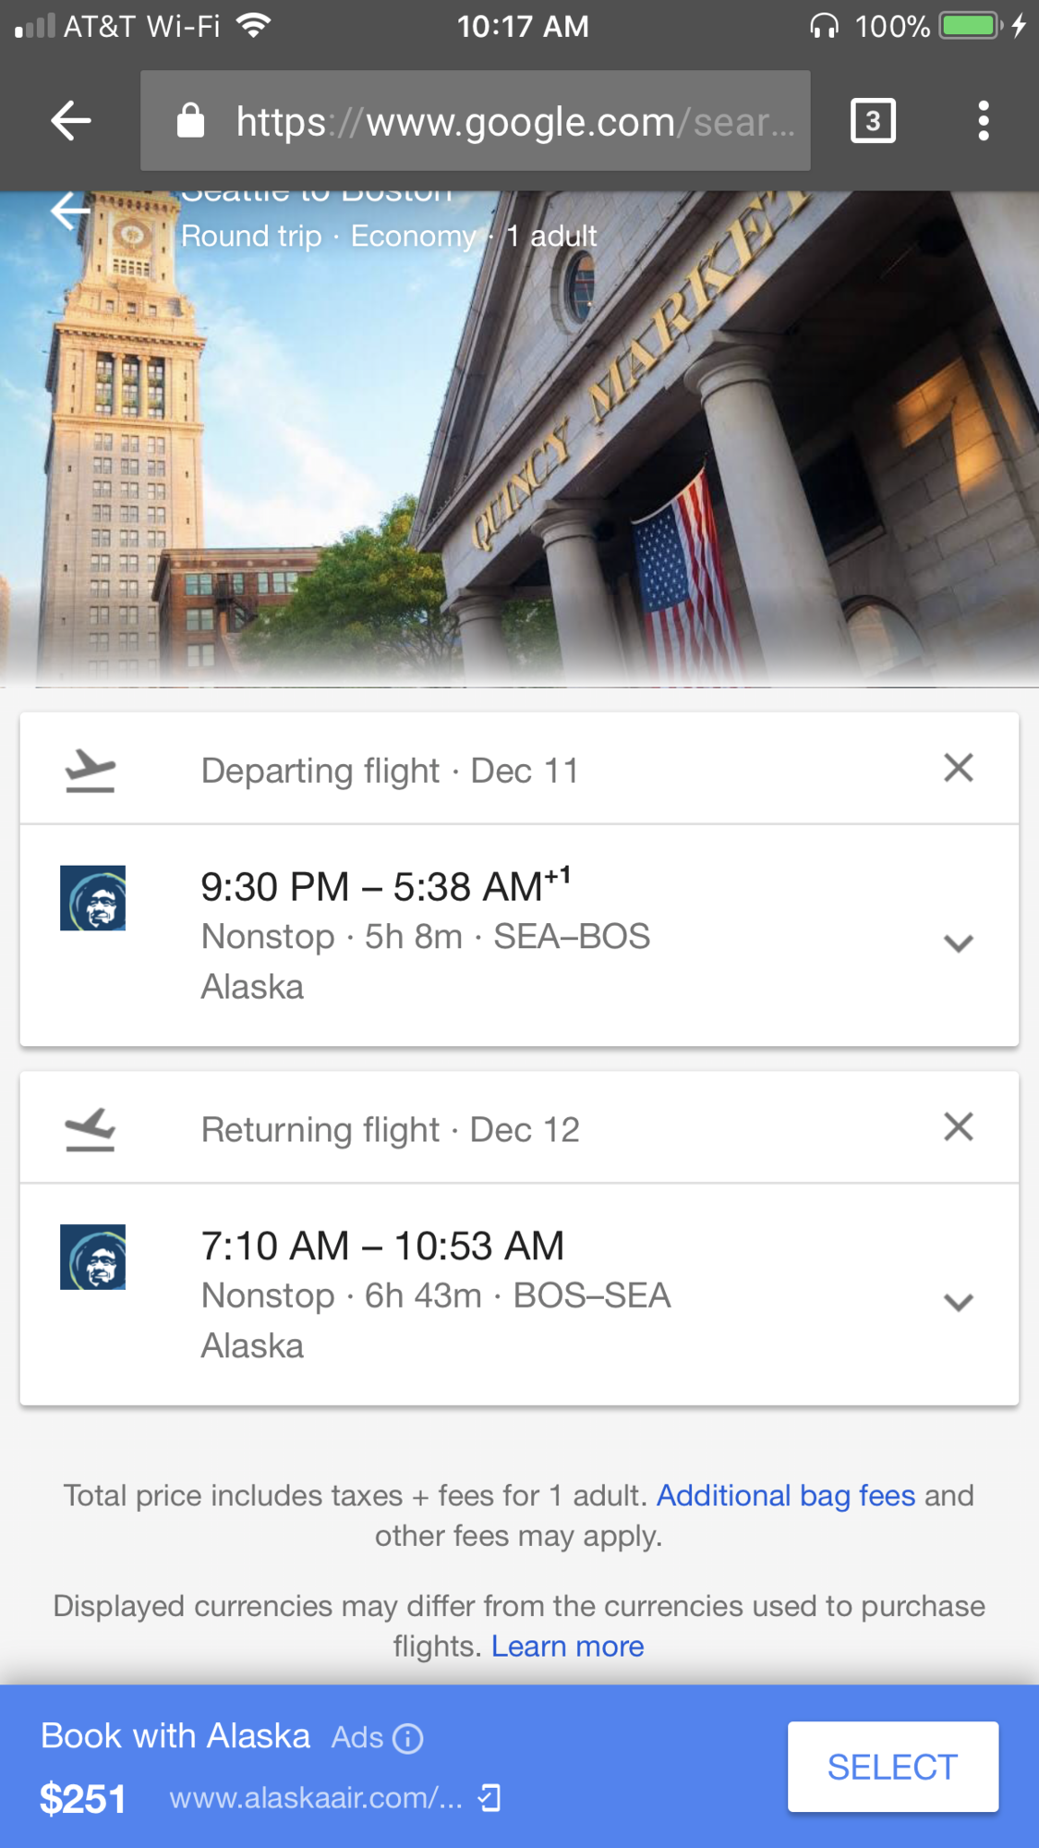The width and height of the screenshot is (1039, 1848).
Task: Tap the Alaska logo on returning flight
Action: [92, 1257]
